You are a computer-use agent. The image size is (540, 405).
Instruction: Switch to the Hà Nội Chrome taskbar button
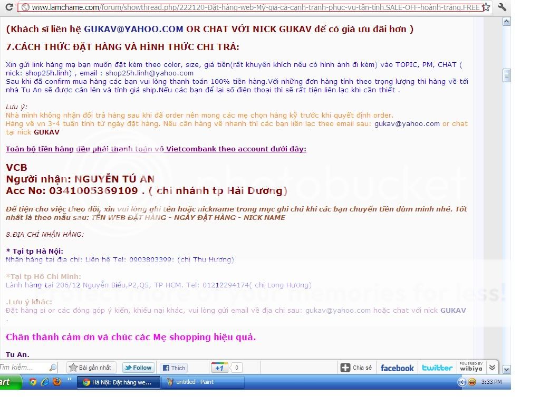(x=119, y=382)
